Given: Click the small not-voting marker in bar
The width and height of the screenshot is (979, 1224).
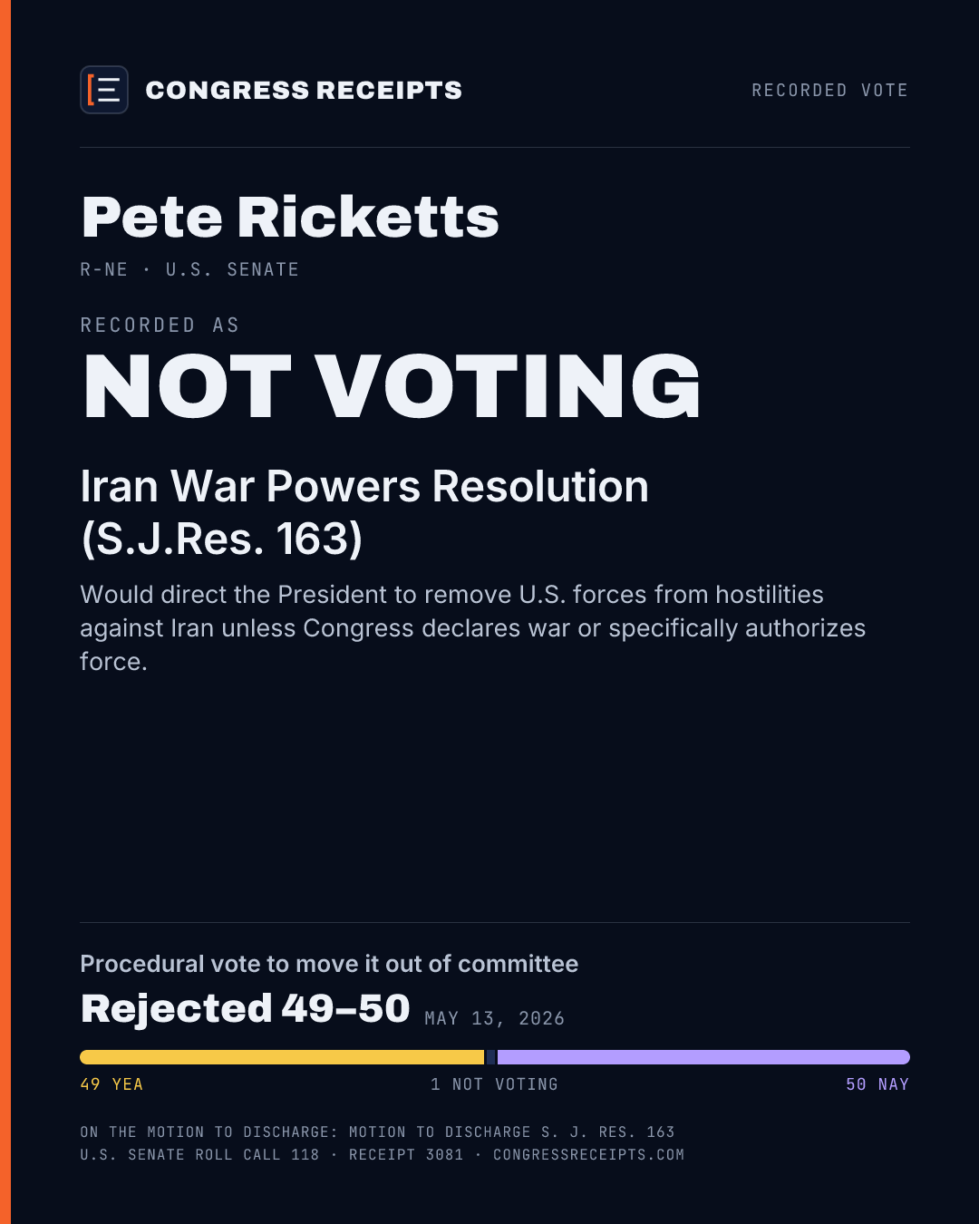Looking at the screenshot, I should [x=491, y=1057].
